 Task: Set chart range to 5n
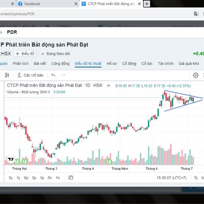coord(50,178)
